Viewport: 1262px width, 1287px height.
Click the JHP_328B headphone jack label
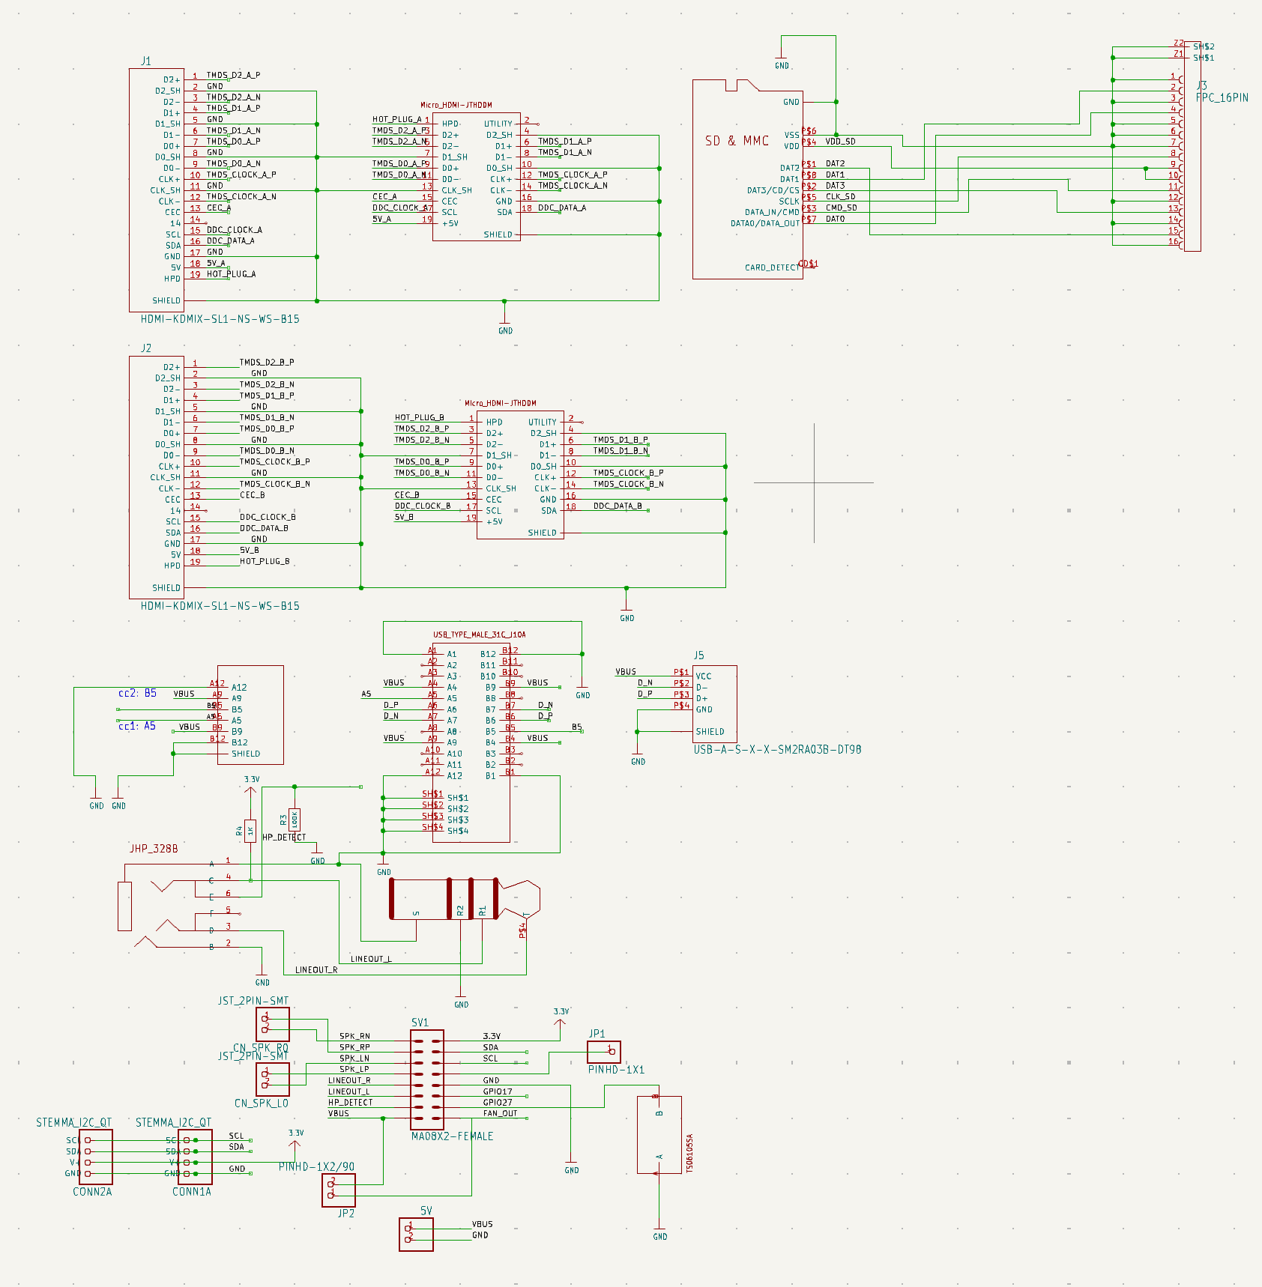point(154,849)
